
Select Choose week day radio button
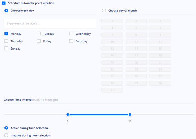coord(6,11)
